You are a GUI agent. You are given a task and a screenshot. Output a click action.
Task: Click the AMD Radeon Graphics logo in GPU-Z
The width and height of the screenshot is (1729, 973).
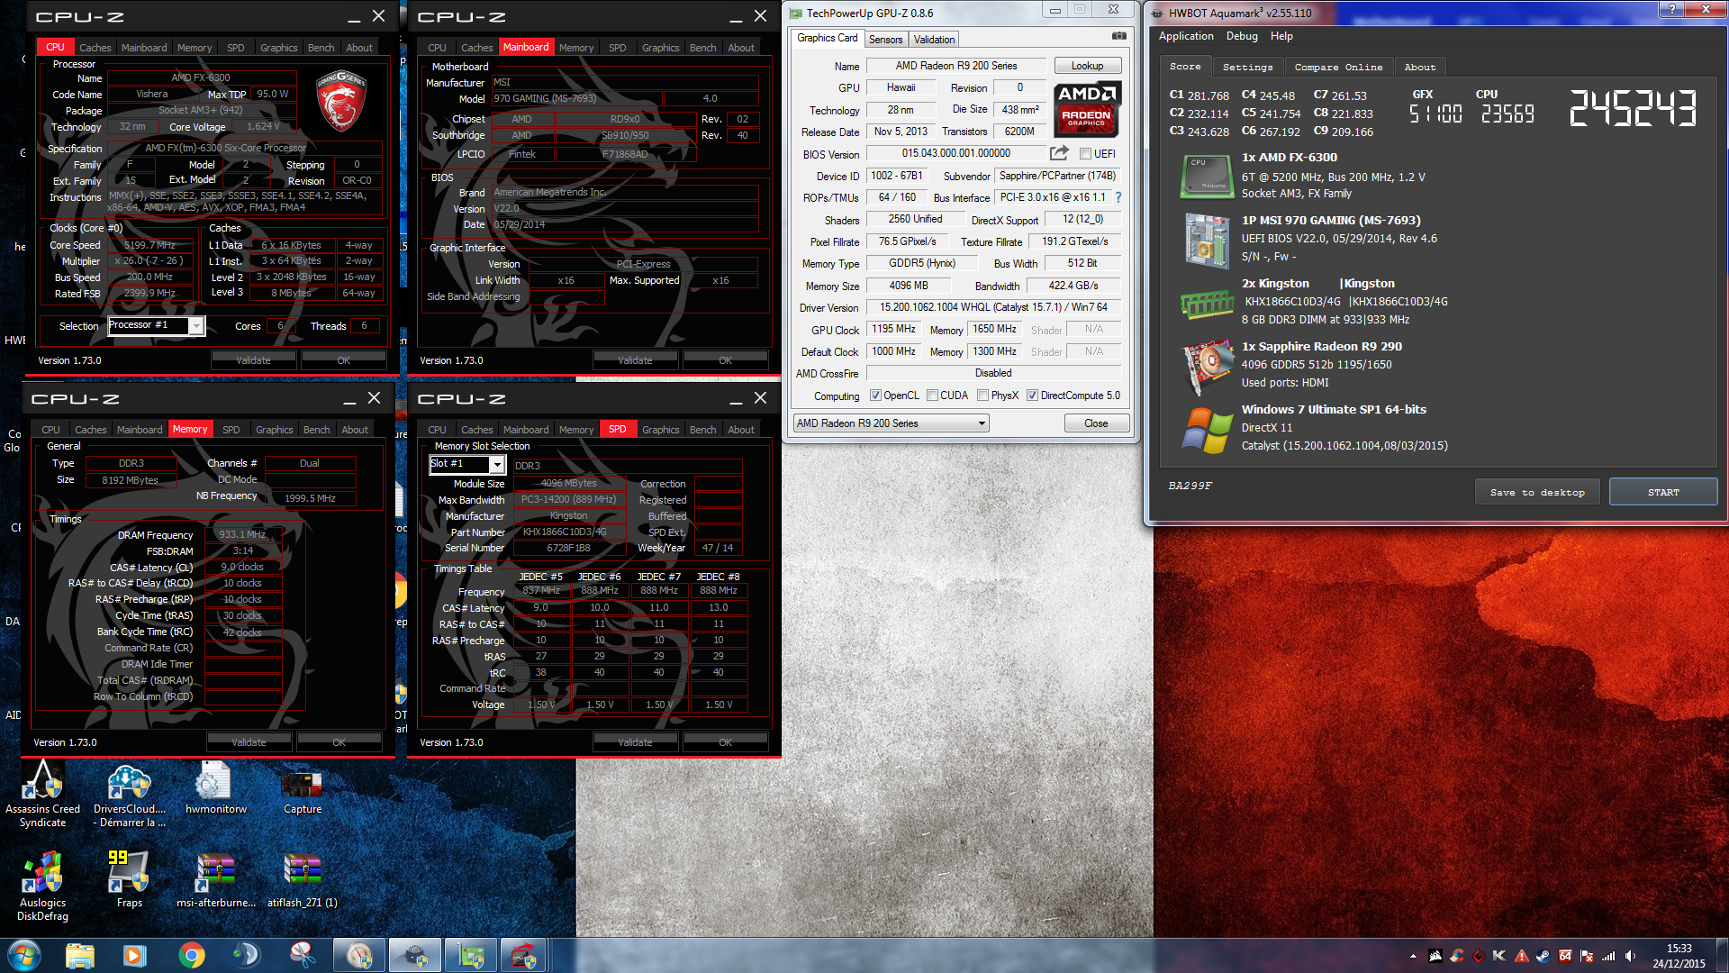click(1087, 108)
